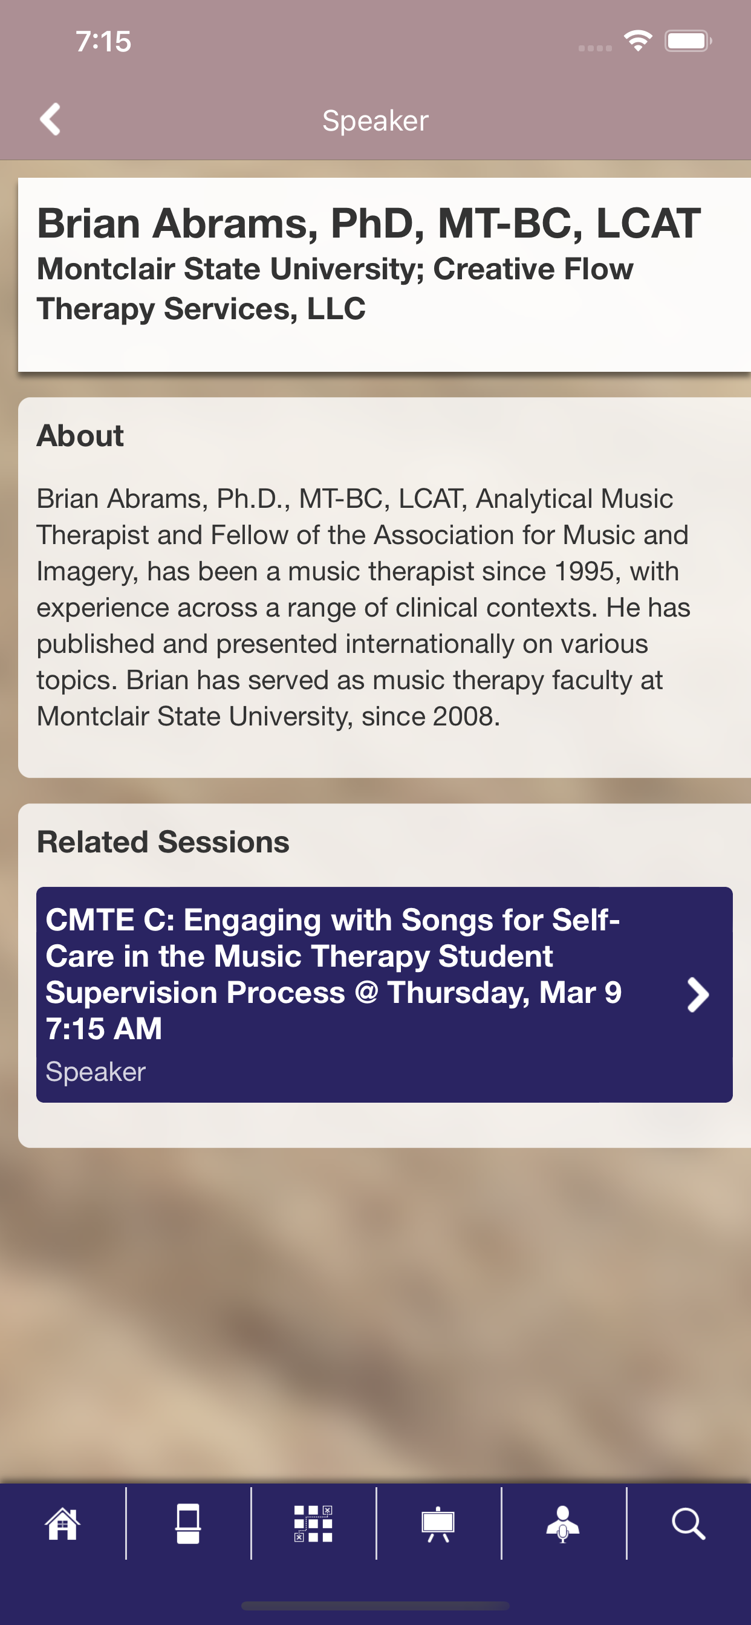Open the floor map grid icon
751x1625 pixels.
(313, 1524)
